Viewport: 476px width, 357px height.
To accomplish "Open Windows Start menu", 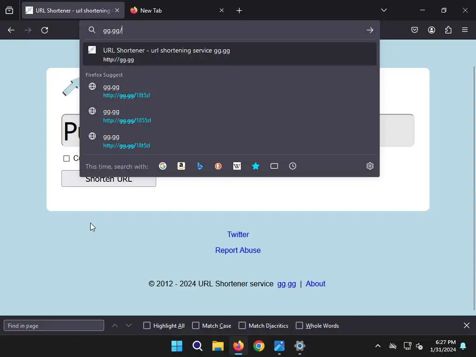I will point(177,346).
